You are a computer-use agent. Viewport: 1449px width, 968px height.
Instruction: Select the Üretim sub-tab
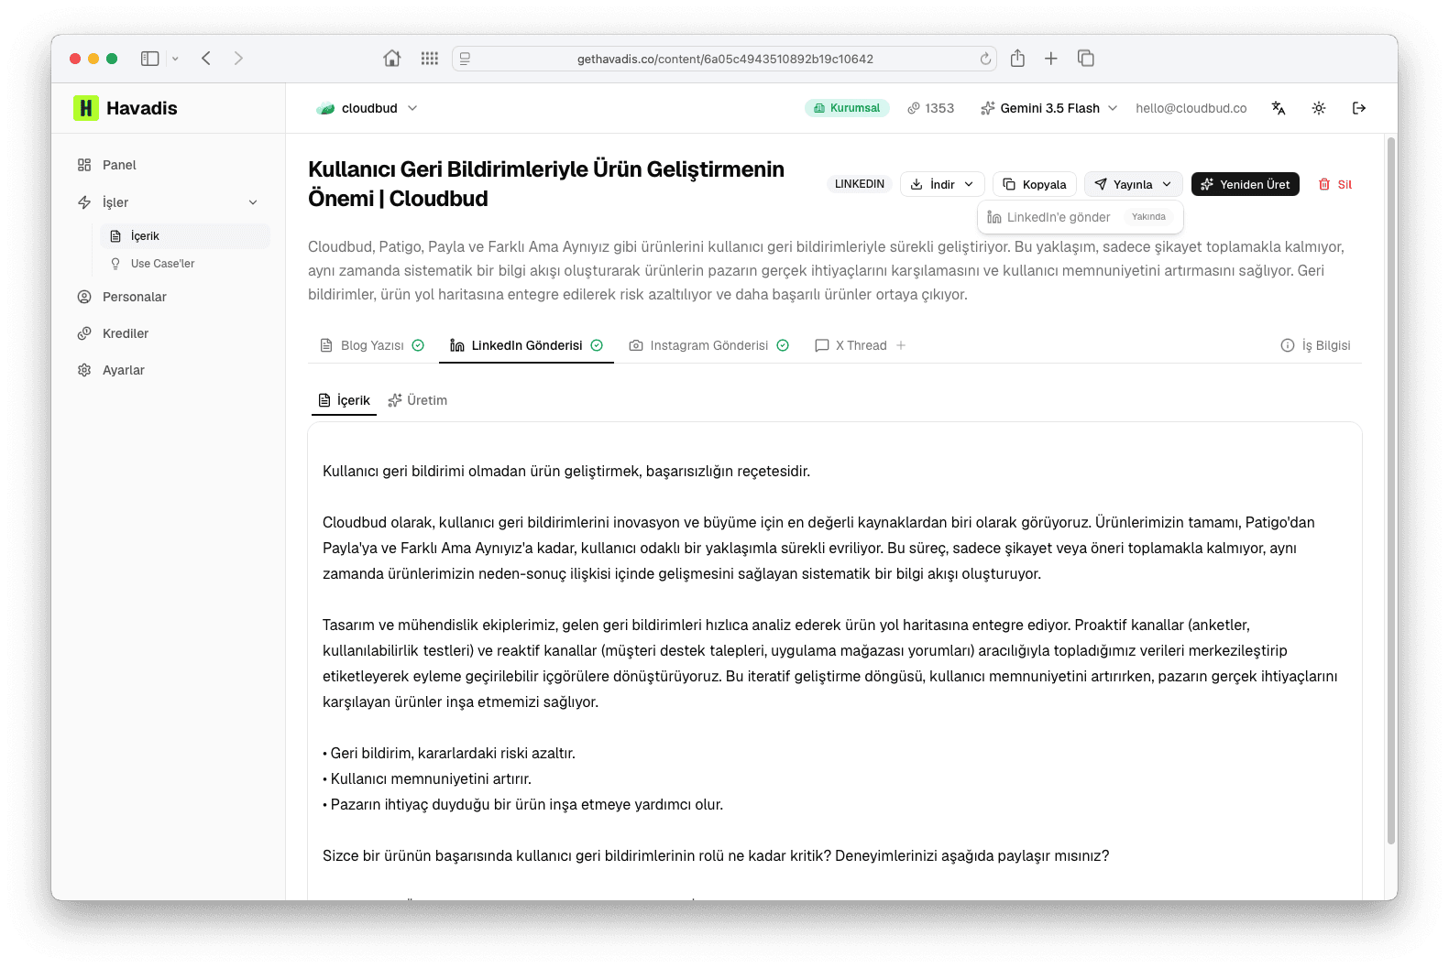pyautogui.click(x=418, y=400)
